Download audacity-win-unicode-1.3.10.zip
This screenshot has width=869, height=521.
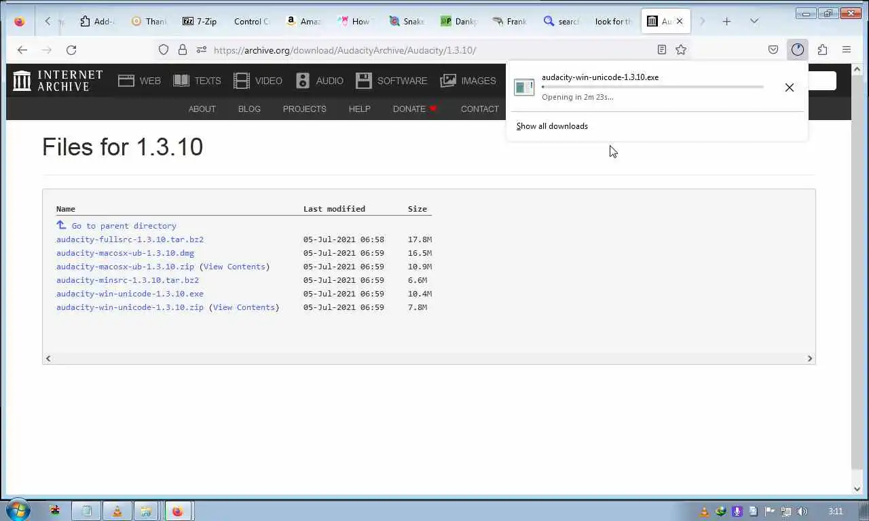tap(130, 307)
